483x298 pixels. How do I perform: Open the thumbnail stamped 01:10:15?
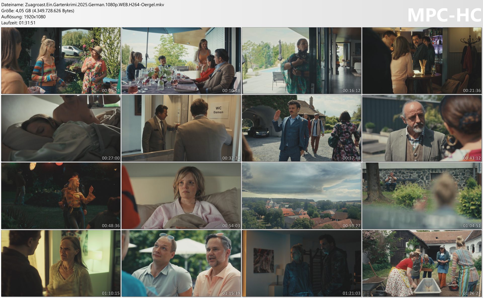[61, 263]
